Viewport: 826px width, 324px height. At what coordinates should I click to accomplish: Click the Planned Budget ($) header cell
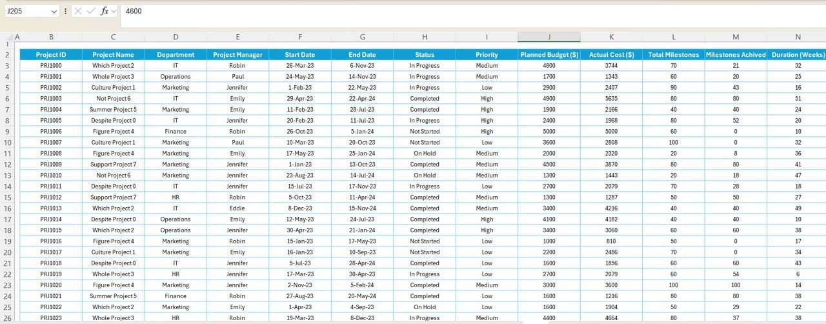(549, 55)
